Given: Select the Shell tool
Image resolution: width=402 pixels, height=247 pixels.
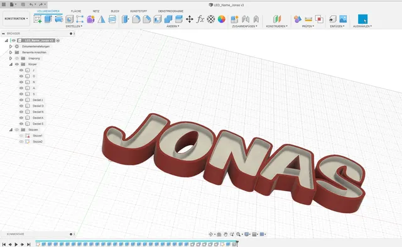Looking at the screenshot, I should tap(158, 19).
